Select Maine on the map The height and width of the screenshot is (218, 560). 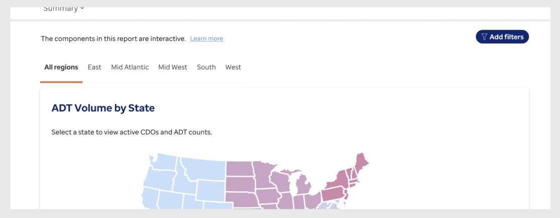(361, 164)
